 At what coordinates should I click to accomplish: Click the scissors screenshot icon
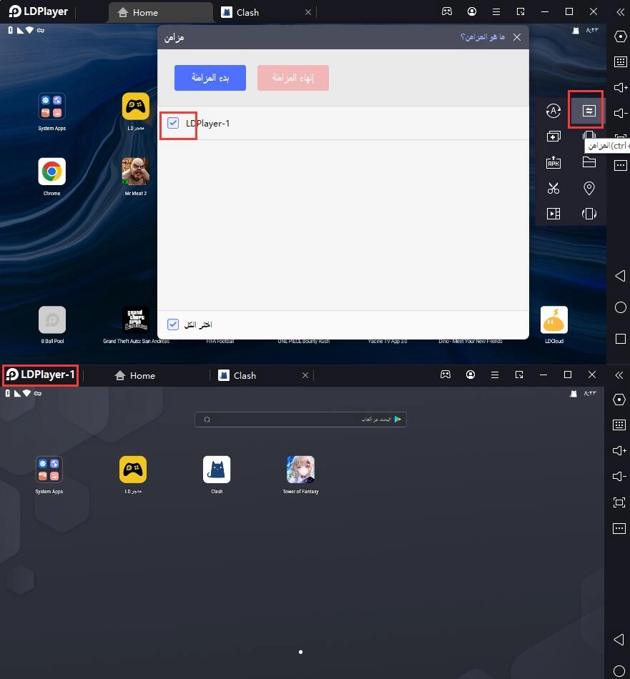click(x=553, y=188)
